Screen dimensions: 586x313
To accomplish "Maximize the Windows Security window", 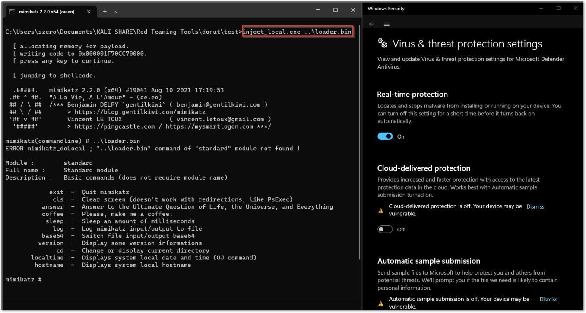I will point(558,8).
